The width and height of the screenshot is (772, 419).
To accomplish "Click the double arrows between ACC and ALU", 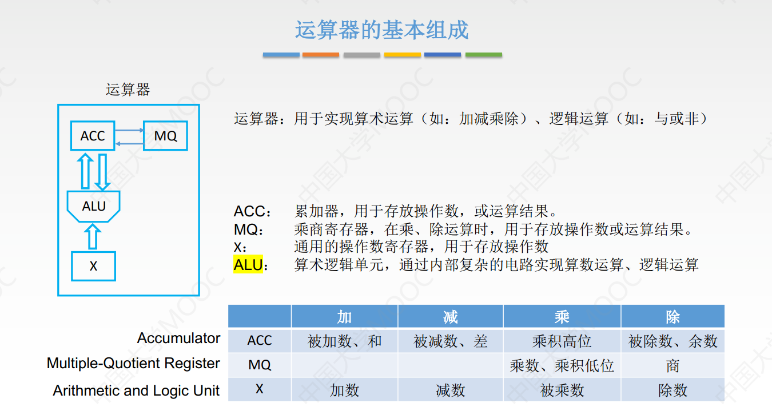I will [x=93, y=171].
